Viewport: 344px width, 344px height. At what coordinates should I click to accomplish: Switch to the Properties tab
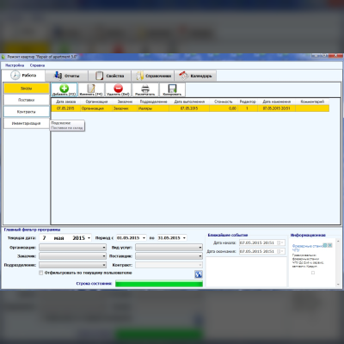click(x=109, y=76)
